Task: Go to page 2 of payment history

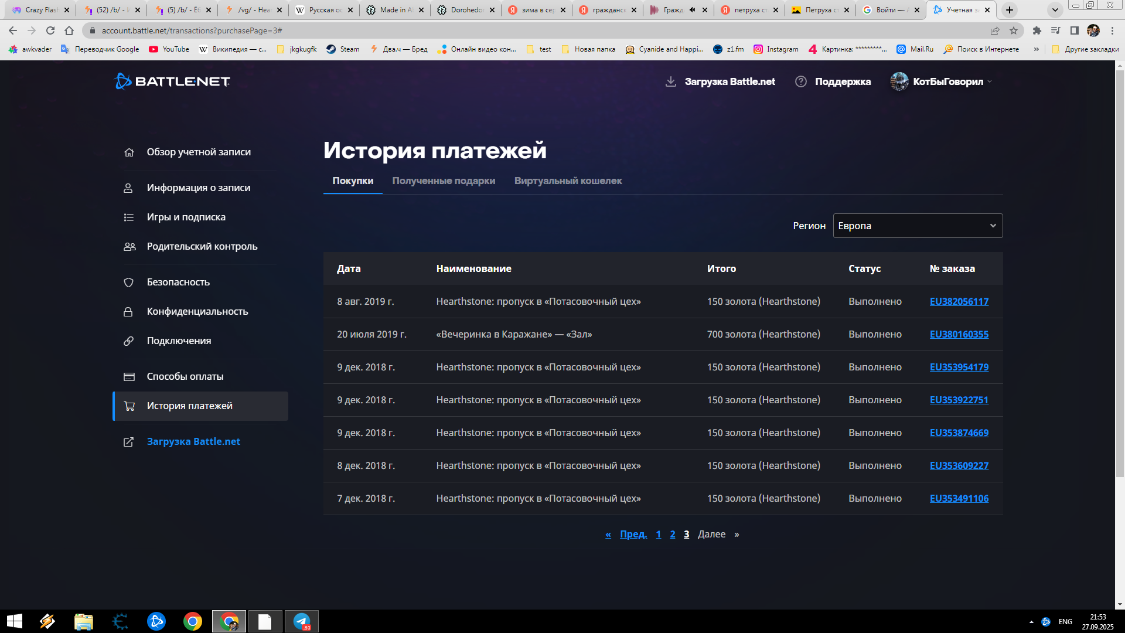Action: pyautogui.click(x=673, y=534)
